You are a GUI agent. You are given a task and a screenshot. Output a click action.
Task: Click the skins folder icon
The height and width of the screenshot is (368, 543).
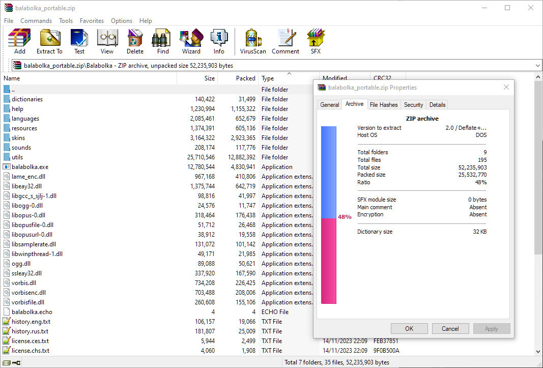pyautogui.click(x=7, y=138)
